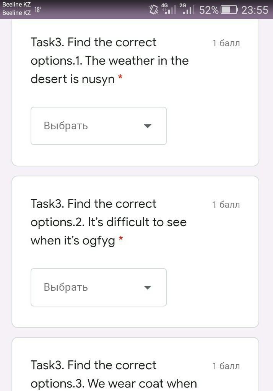This screenshot has width=273, height=391.
Task: Tap the top Beeline KZ carrier label
Action: (16, 5)
